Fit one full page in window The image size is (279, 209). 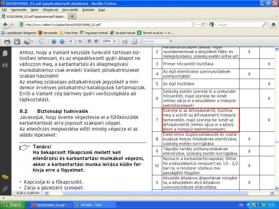click(x=135, y=41)
